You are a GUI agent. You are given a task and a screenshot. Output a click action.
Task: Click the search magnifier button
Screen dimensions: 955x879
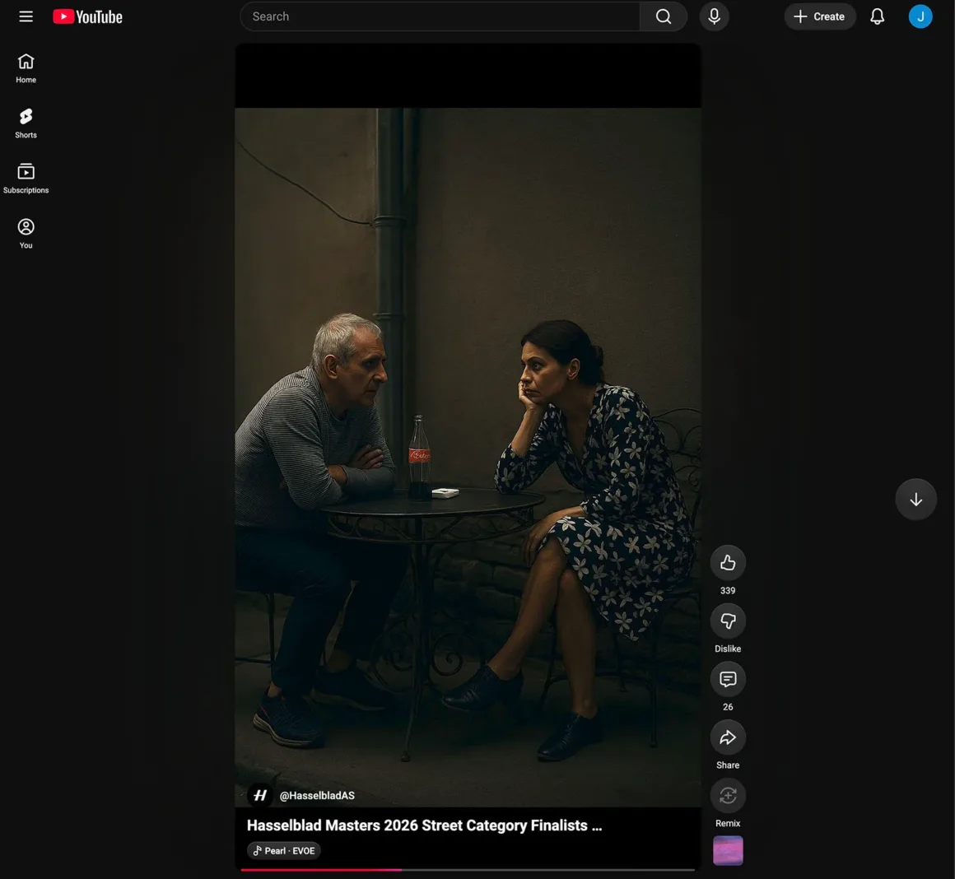(664, 16)
